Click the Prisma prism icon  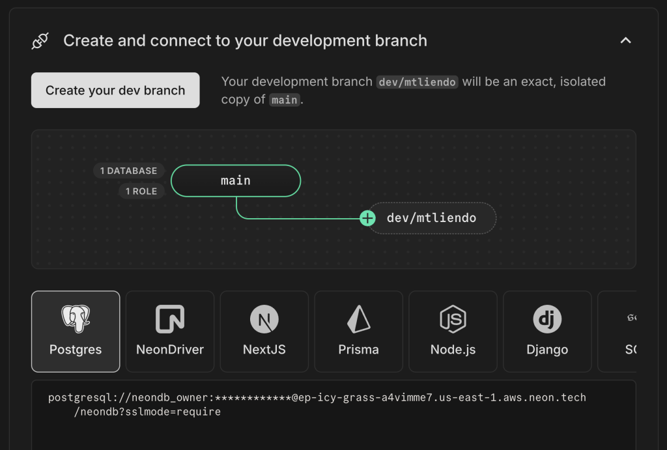tap(358, 319)
